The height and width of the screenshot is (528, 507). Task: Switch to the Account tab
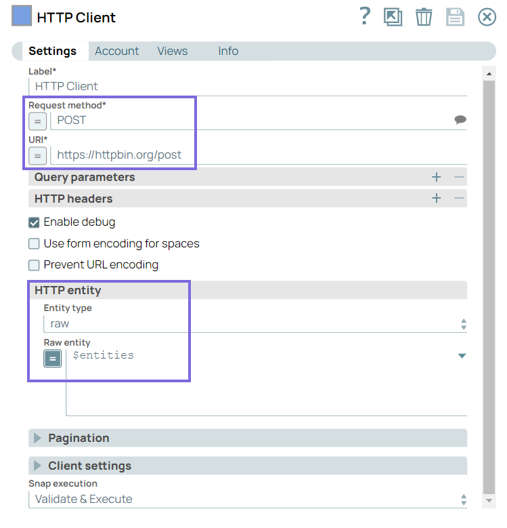(116, 52)
